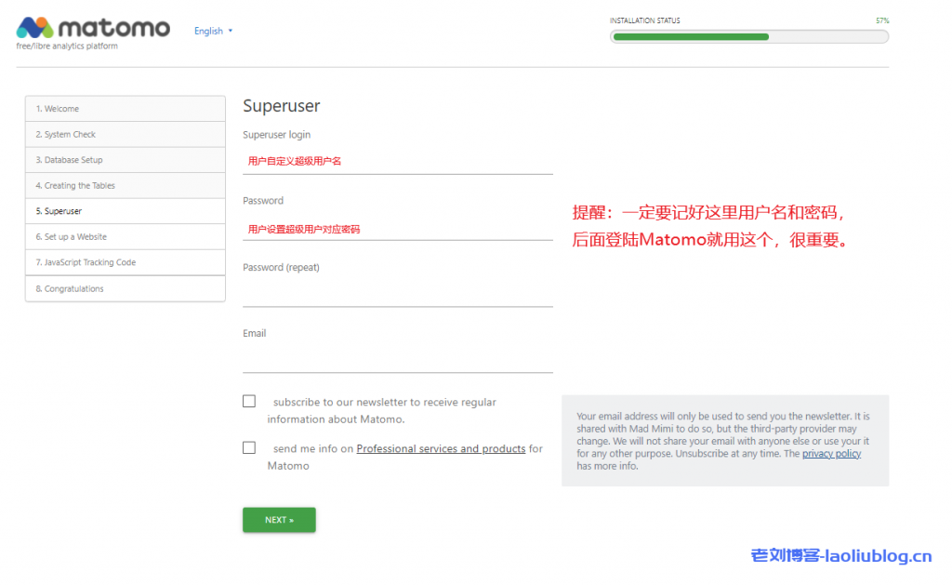The height and width of the screenshot is (585, 952).
Task: Open Professional services and products link
Action: (441, 448)
